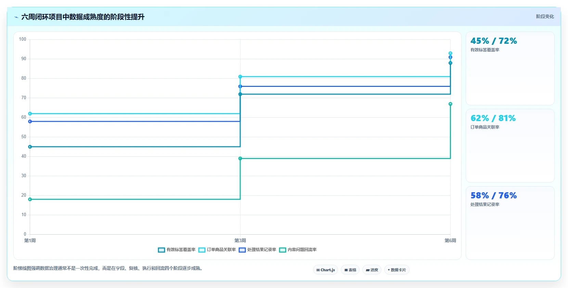Click the 有效标签覆盖率 caption in the first stat card

coord(485,50)
